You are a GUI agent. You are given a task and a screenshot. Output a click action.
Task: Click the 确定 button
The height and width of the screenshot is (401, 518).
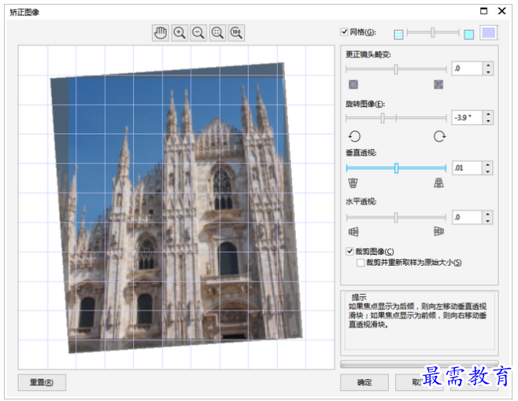(x=364, y=382)
